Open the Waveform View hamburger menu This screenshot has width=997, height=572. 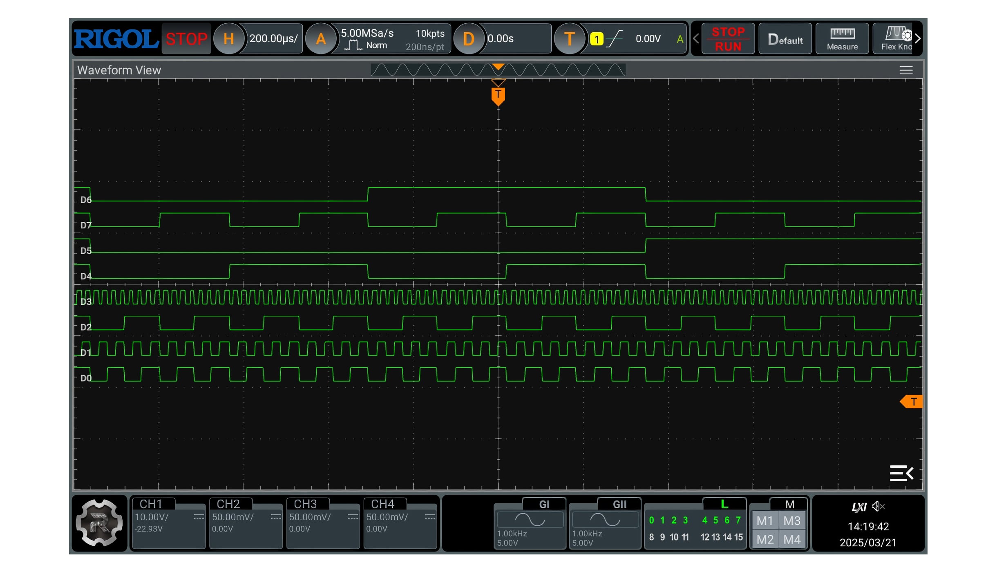(x=906, y=70)
